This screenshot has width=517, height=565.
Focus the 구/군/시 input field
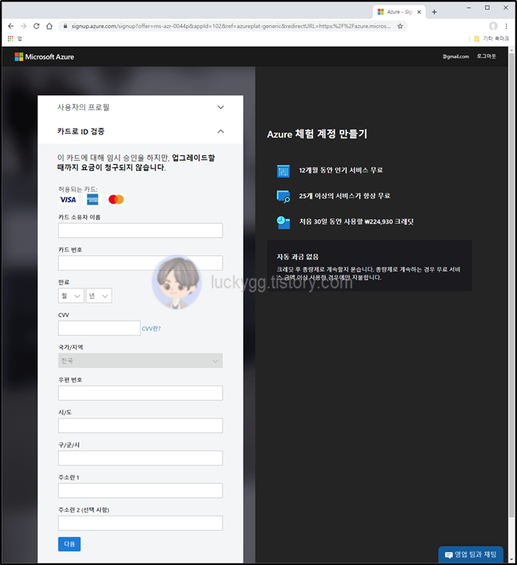141,458
